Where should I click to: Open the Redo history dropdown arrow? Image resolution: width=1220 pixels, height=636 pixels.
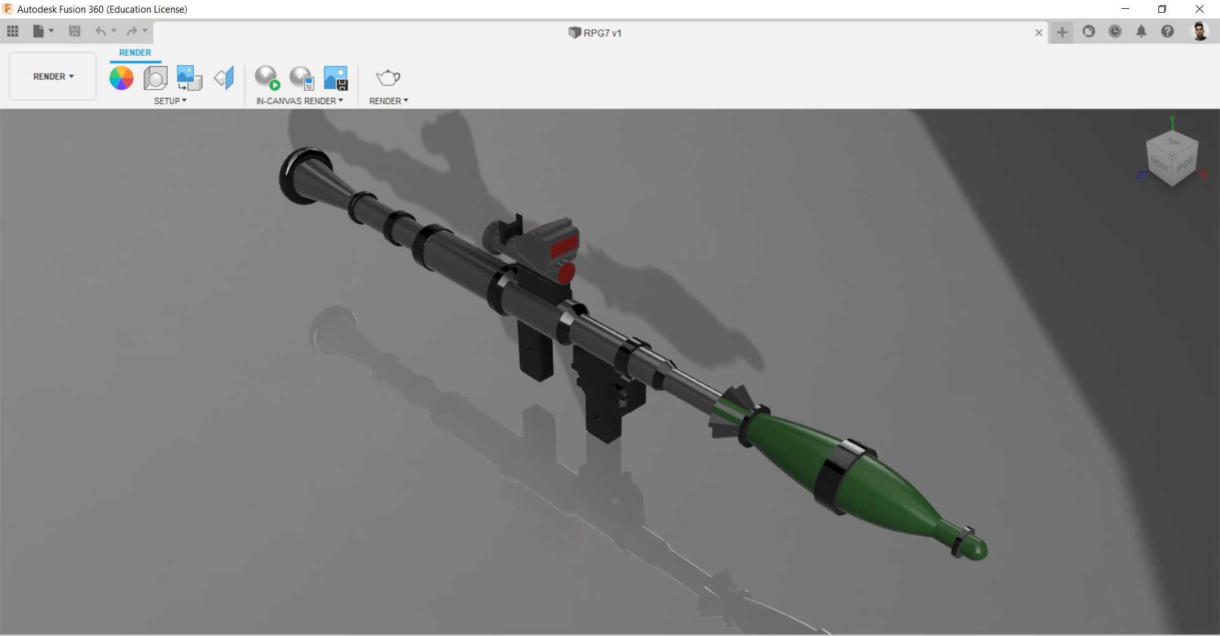[x=145, y=30]
